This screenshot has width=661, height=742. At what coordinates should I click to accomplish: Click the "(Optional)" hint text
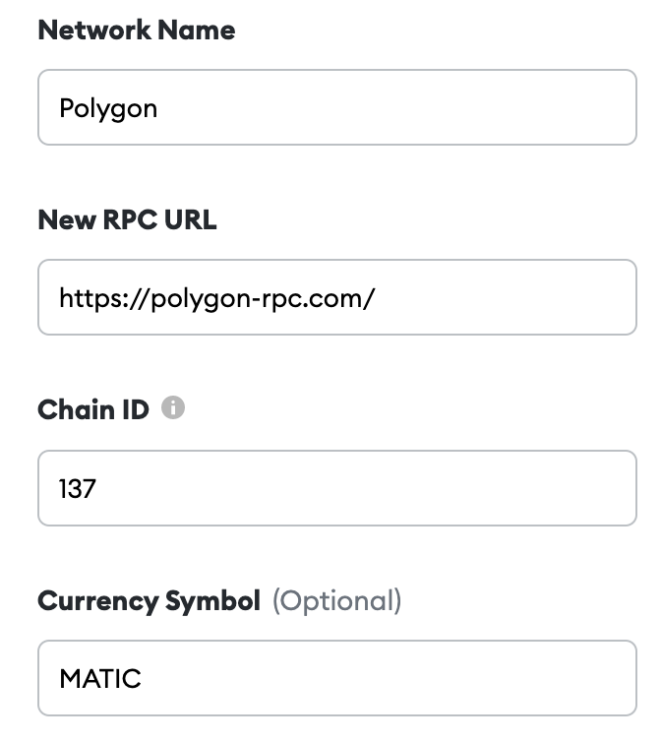point(336,600)
